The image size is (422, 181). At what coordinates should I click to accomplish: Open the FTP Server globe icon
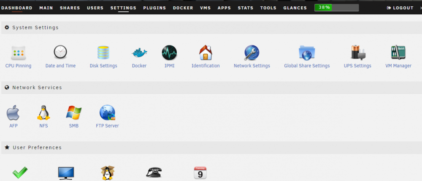coord(107,112)
